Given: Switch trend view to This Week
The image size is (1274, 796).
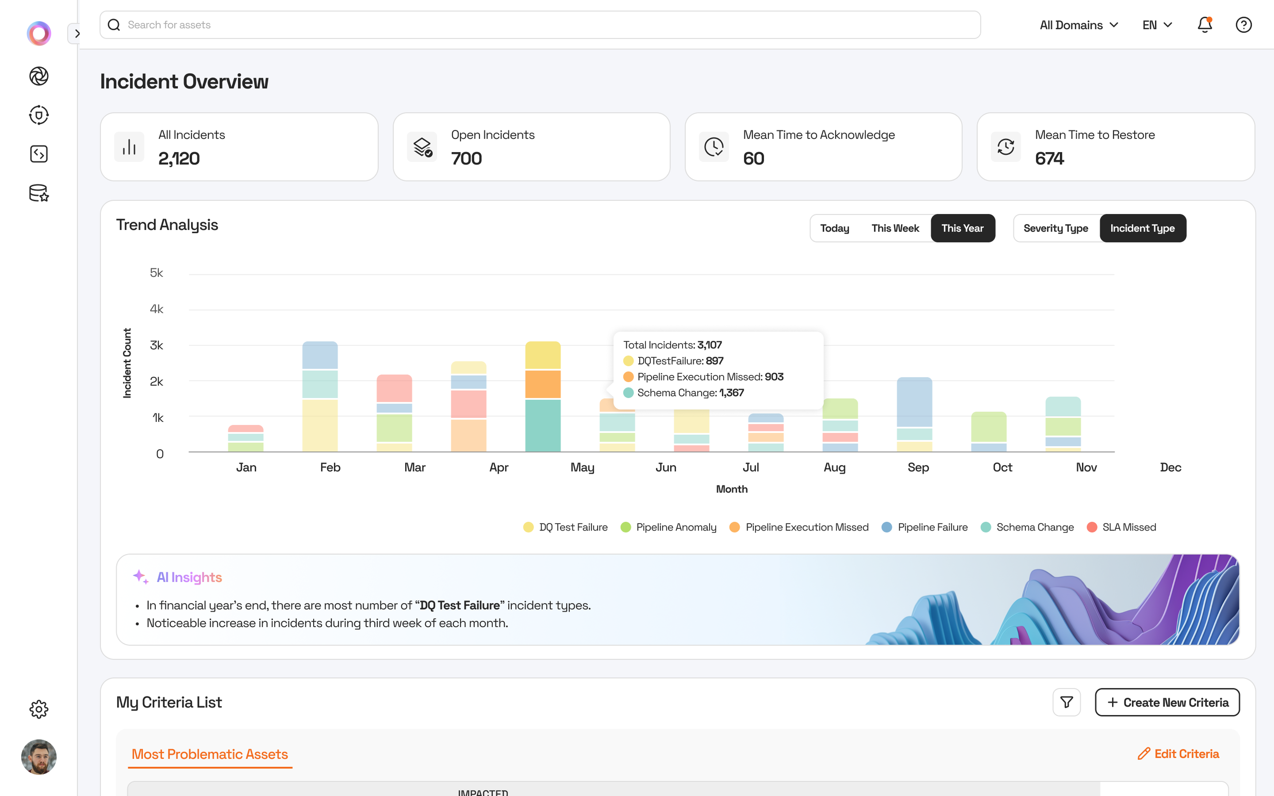Looking at the screenshot, I should point(895,228).
